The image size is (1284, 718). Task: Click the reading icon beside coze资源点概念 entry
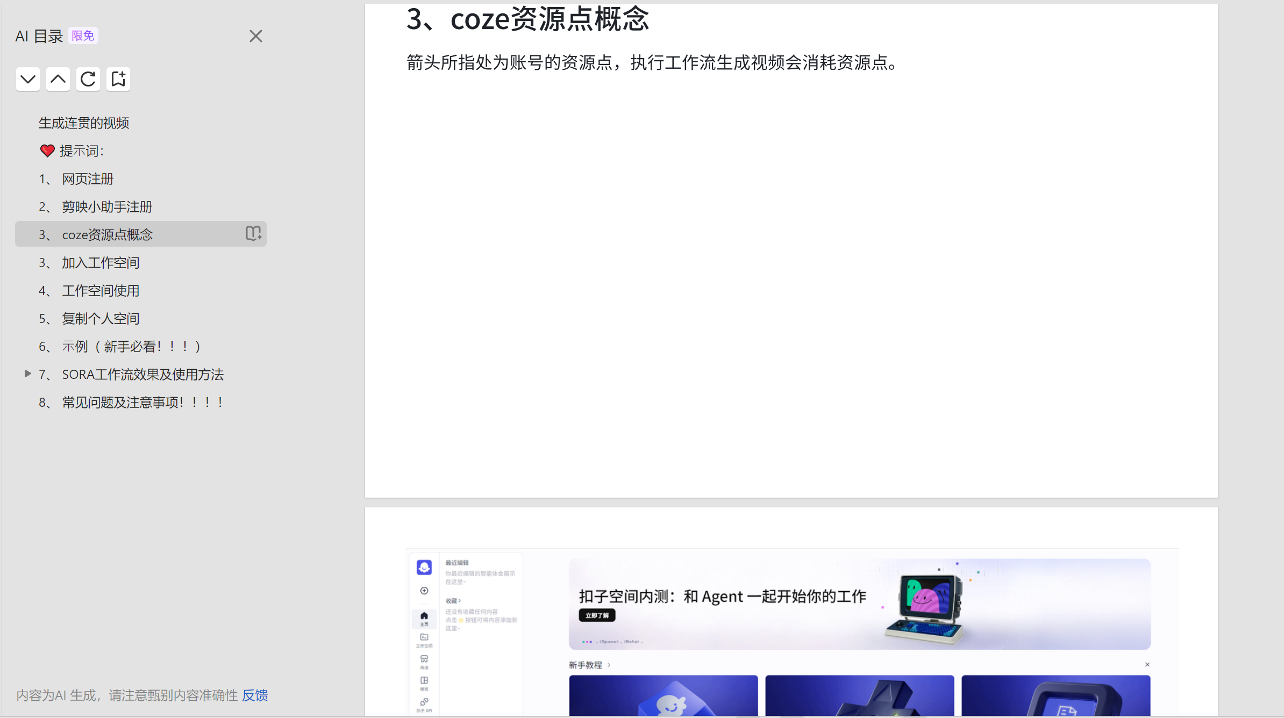pos(253,233)
